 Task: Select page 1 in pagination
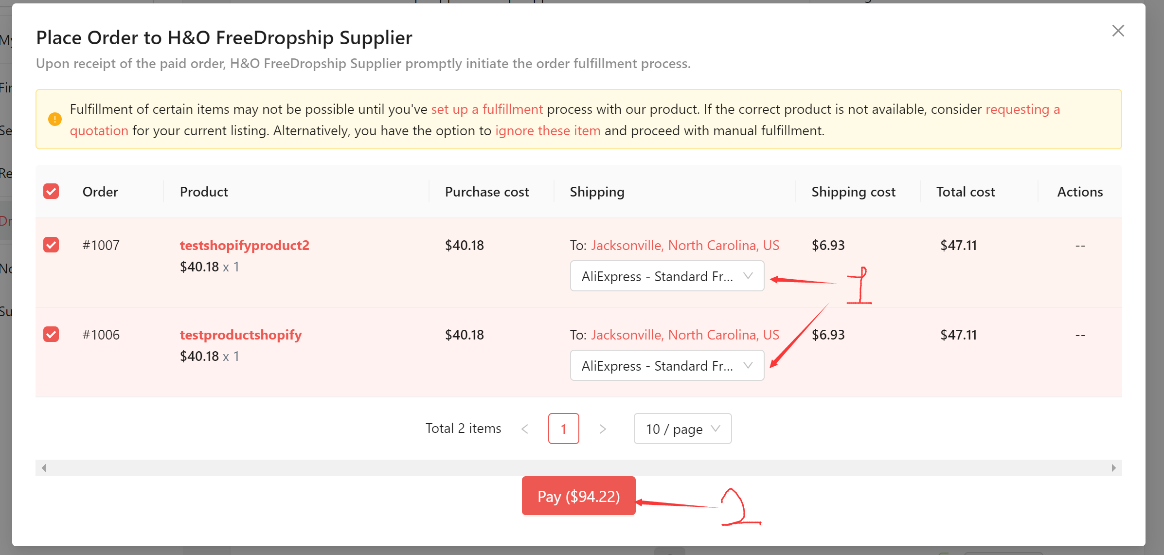click(x=563, y=429)
